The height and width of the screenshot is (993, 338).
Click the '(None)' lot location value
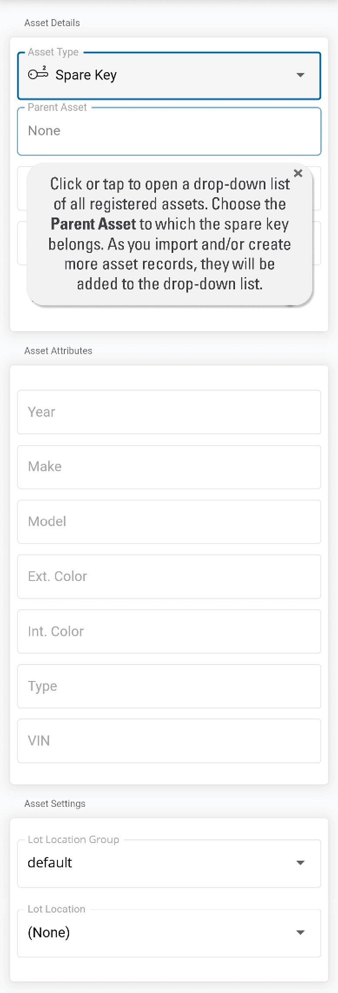click(x=49, y=933)
